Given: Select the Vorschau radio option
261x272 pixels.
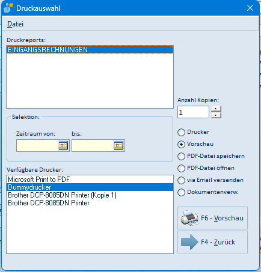Looking at the screenshot, I should (181, 144).
